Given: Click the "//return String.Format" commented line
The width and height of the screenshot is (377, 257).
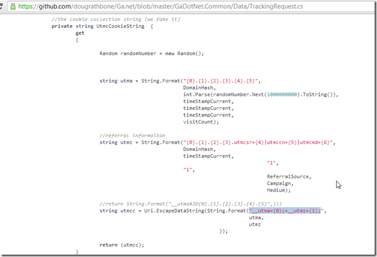Looking at the screenshot, I should pos(190,204).
